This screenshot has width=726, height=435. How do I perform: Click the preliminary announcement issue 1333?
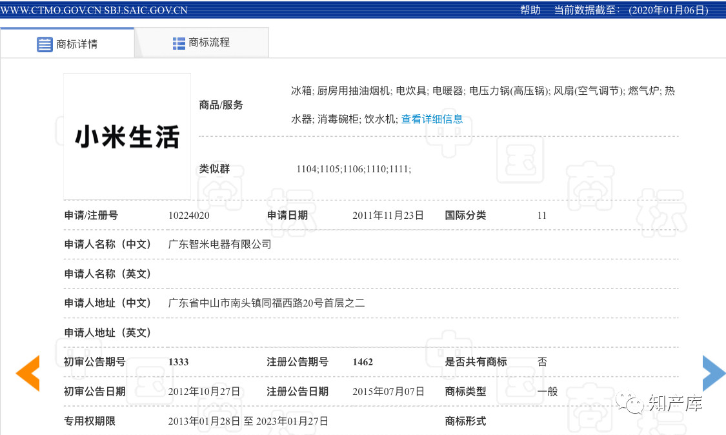[x=178, y=362]
